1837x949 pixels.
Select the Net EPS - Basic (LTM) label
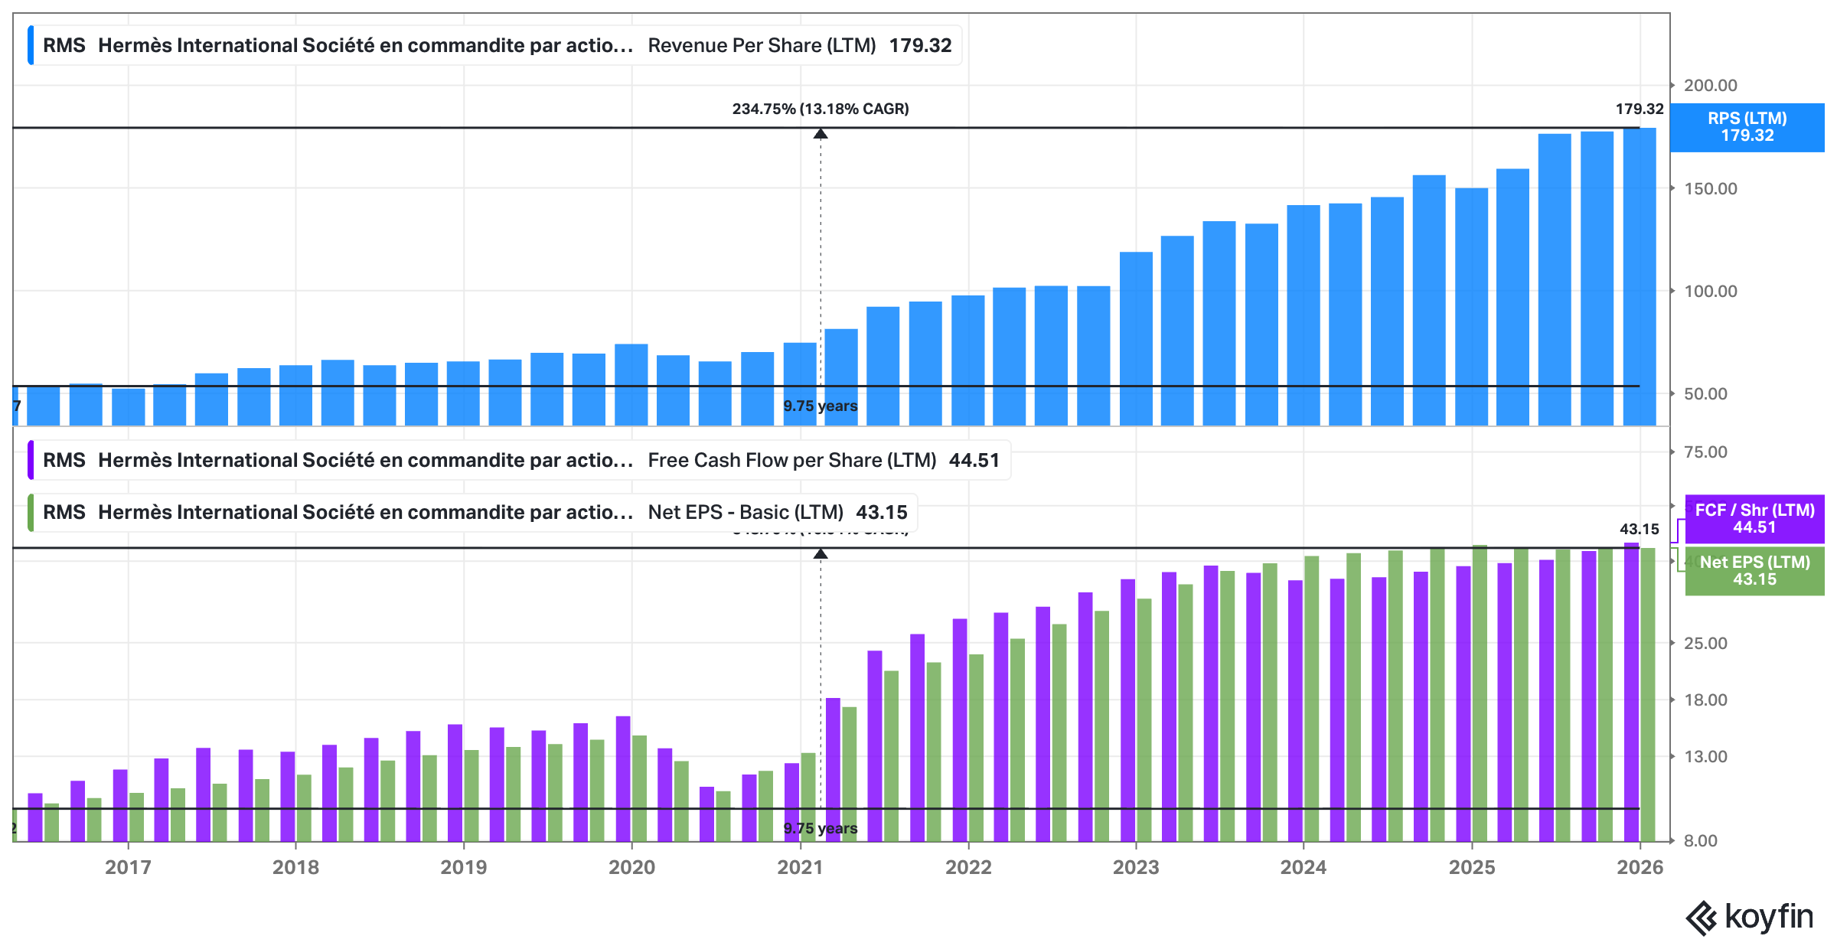tap(745, 512)
